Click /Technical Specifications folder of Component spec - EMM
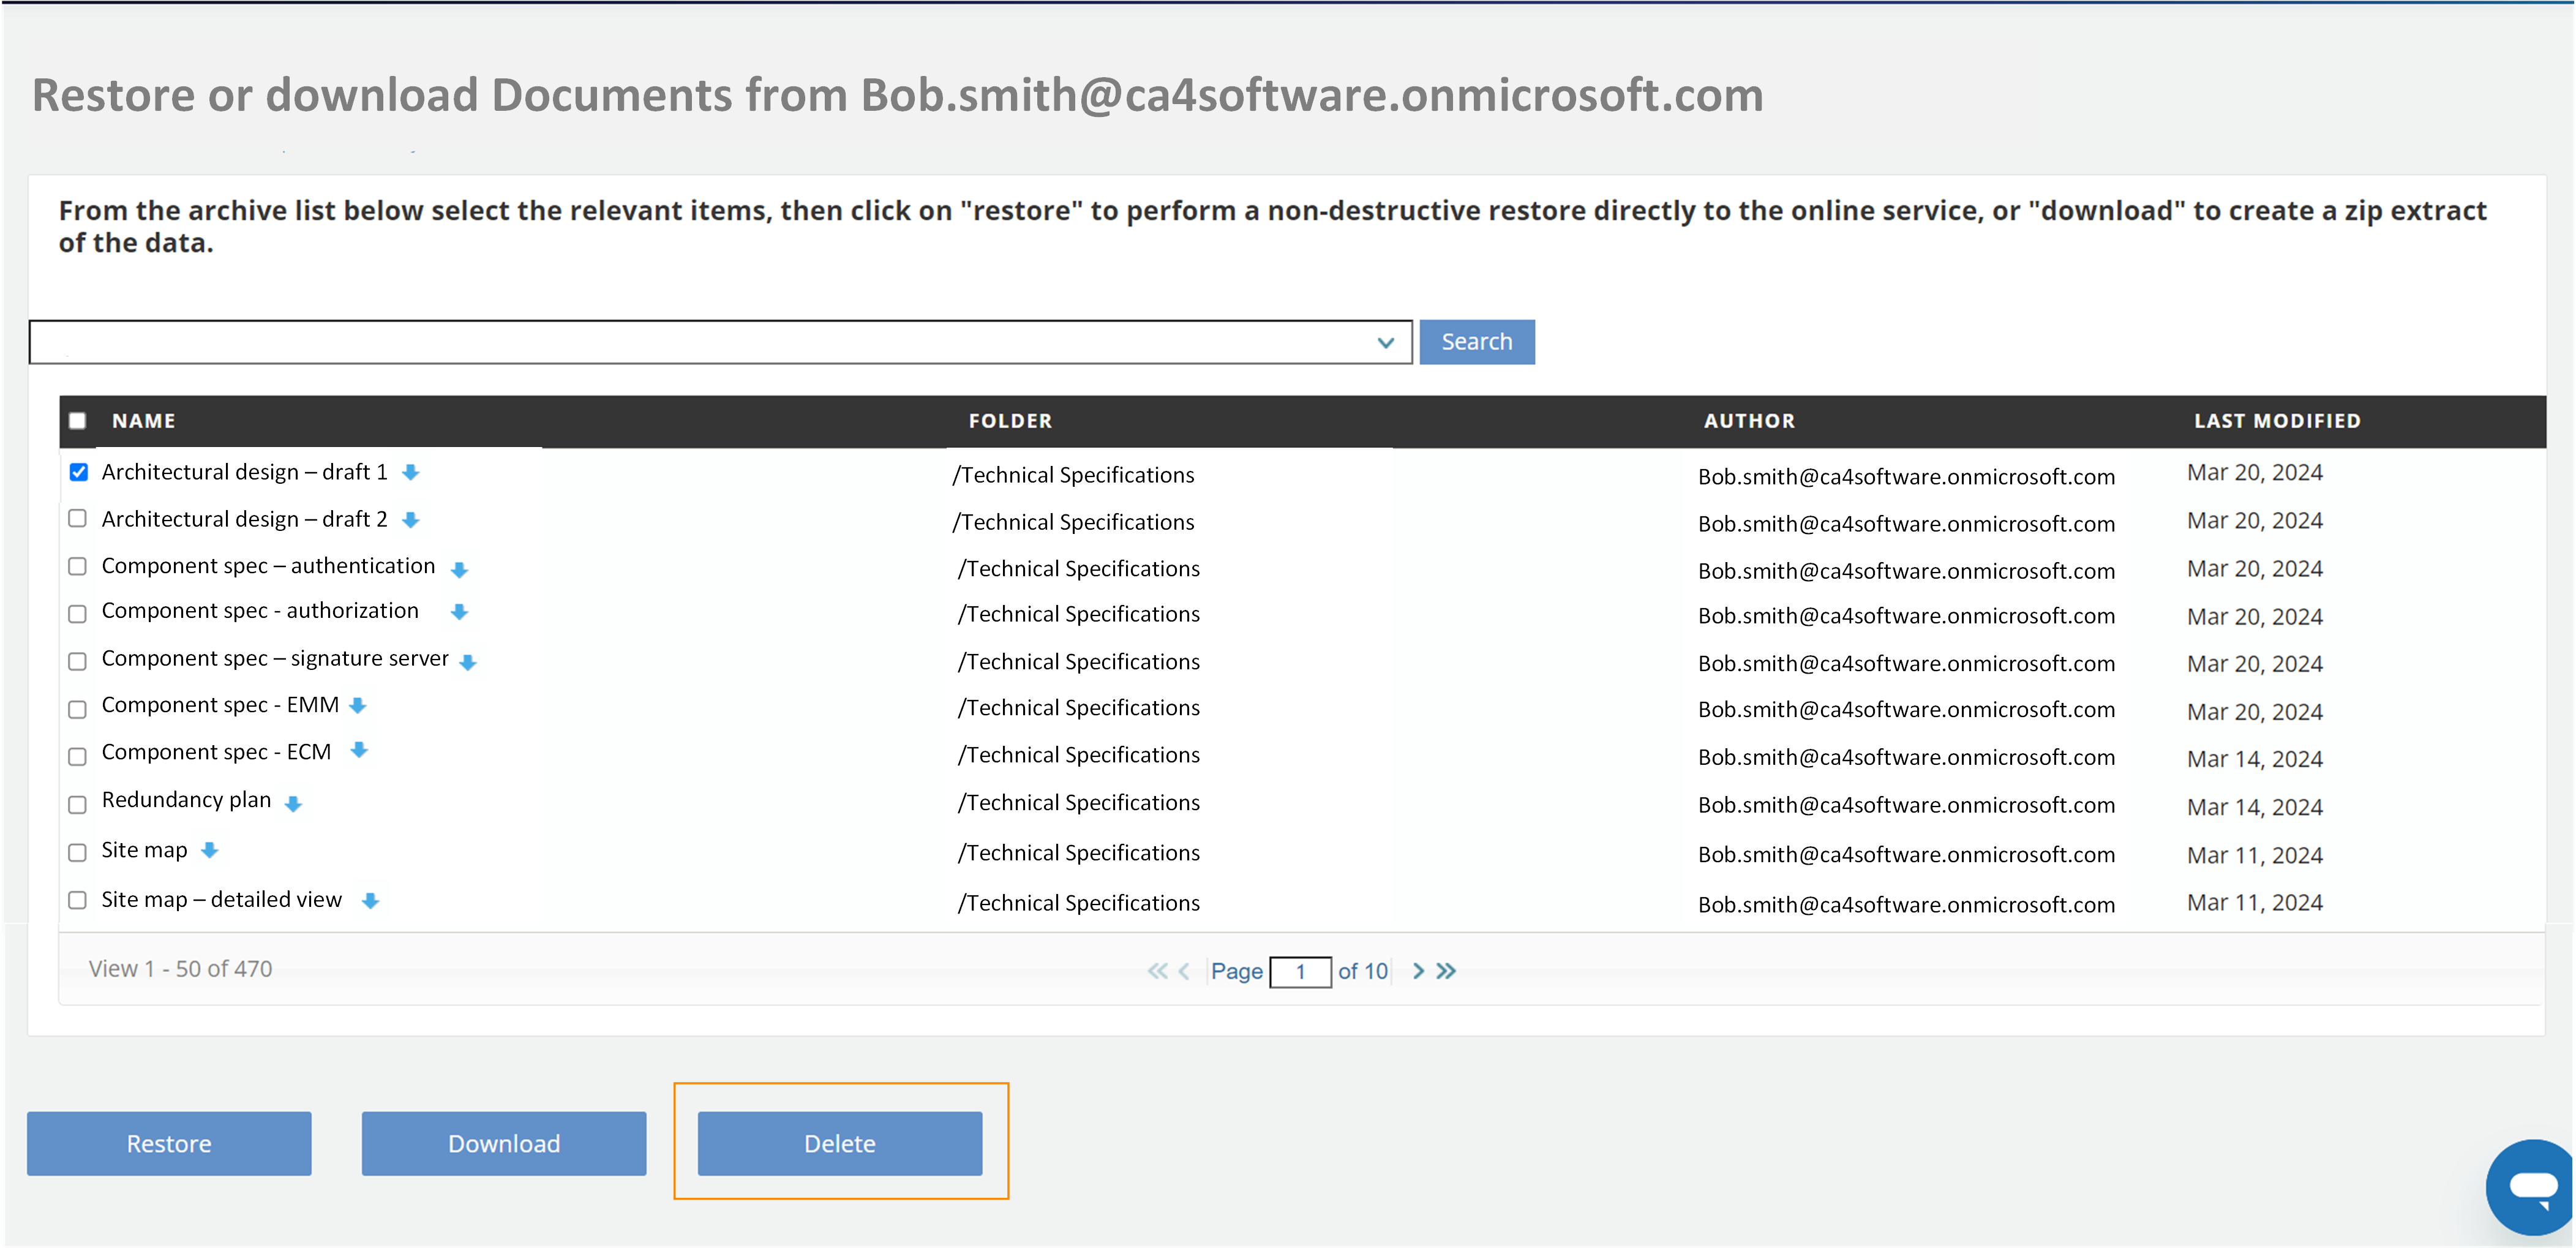2576x1248 pixels. click(x=1079, y=708)
